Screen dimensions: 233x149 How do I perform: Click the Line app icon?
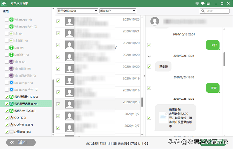(11, 48)
